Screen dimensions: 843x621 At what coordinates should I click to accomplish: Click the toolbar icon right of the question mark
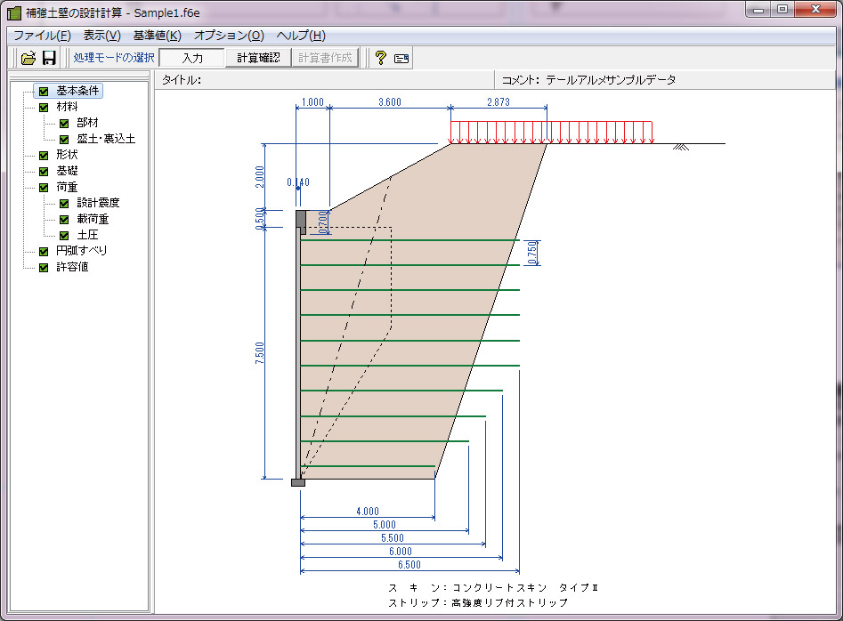(x=401, y=59)
